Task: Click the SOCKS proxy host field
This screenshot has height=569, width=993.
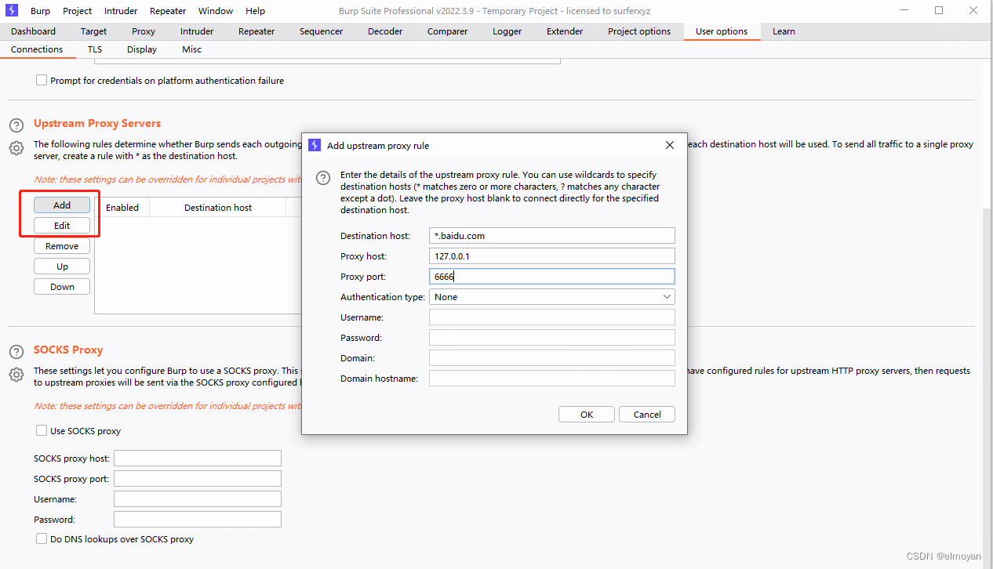Action: [198, 458]
